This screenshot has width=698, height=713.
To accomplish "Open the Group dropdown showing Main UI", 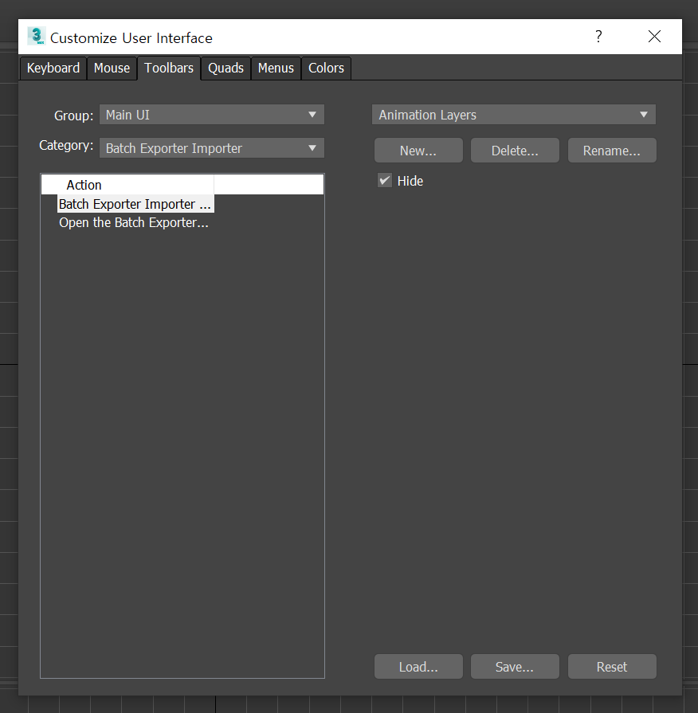I will pyautogui.click(x=212, y=115).
